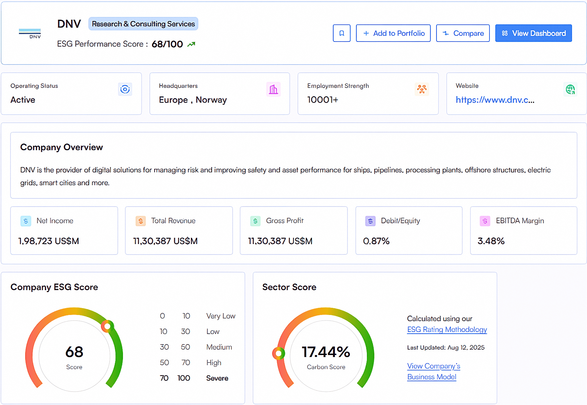Select the Medium legend label

click(219, 347)
